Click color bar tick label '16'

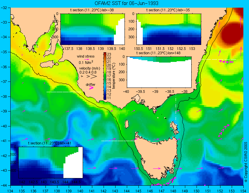109,80
